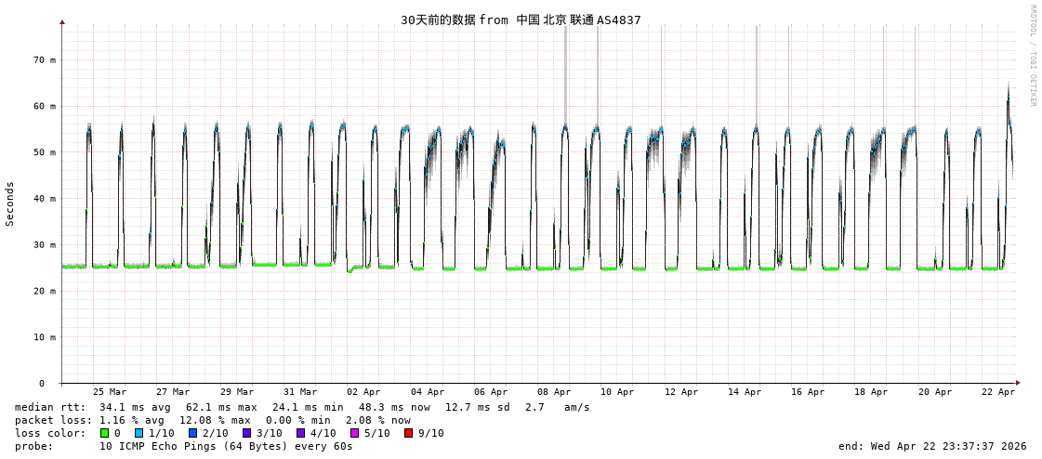This screenshot has width=1042, height=459.
Task: Select the 22 Apr date label
Action: (998, 392)
